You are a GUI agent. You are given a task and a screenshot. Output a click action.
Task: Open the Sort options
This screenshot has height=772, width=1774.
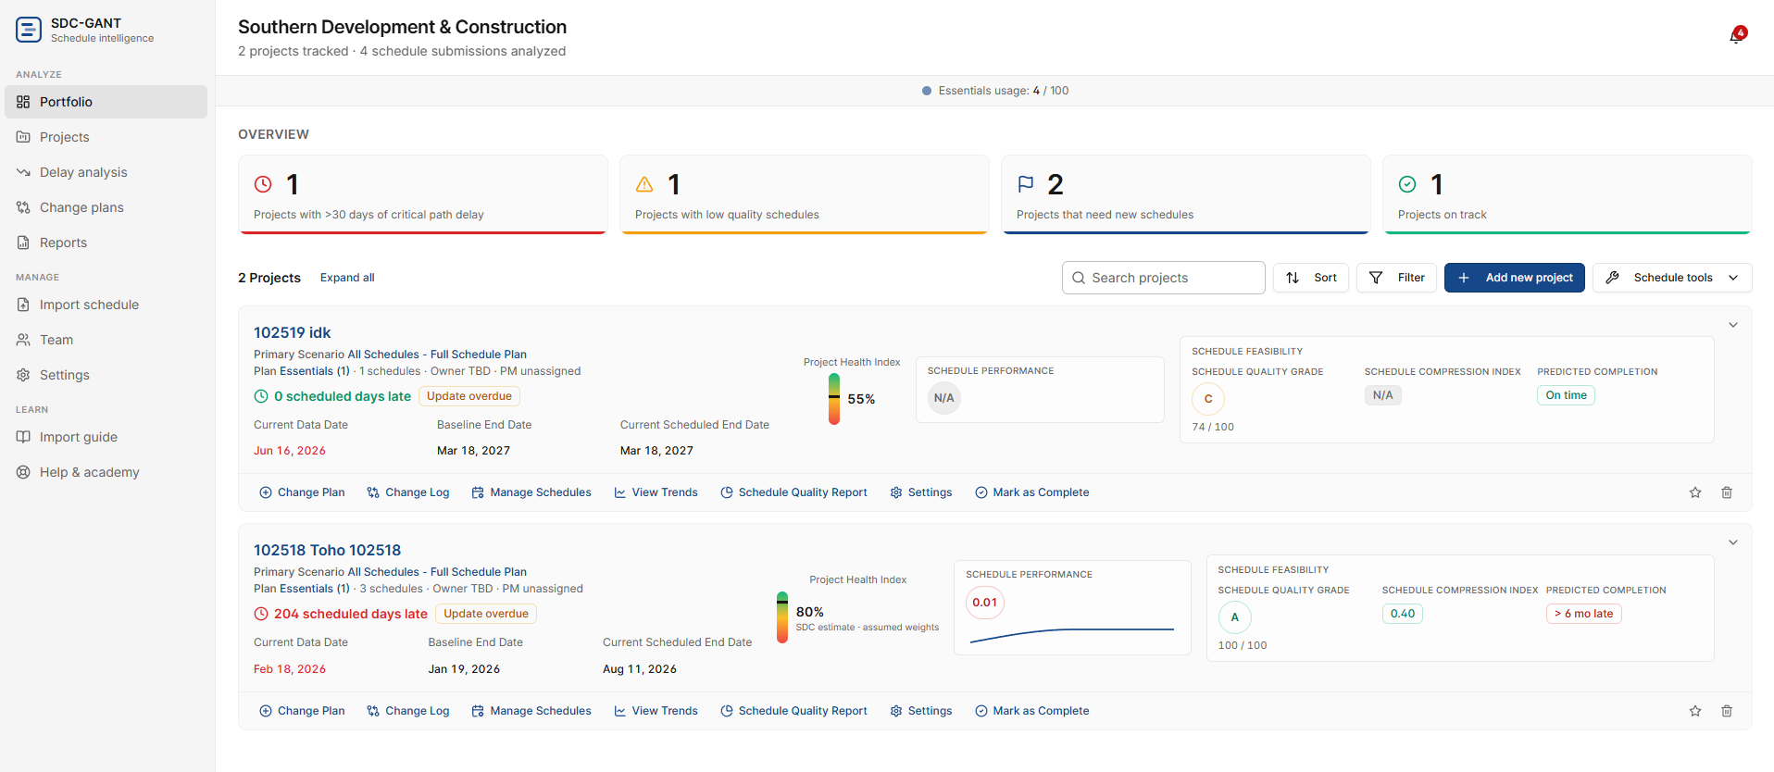1311,278
